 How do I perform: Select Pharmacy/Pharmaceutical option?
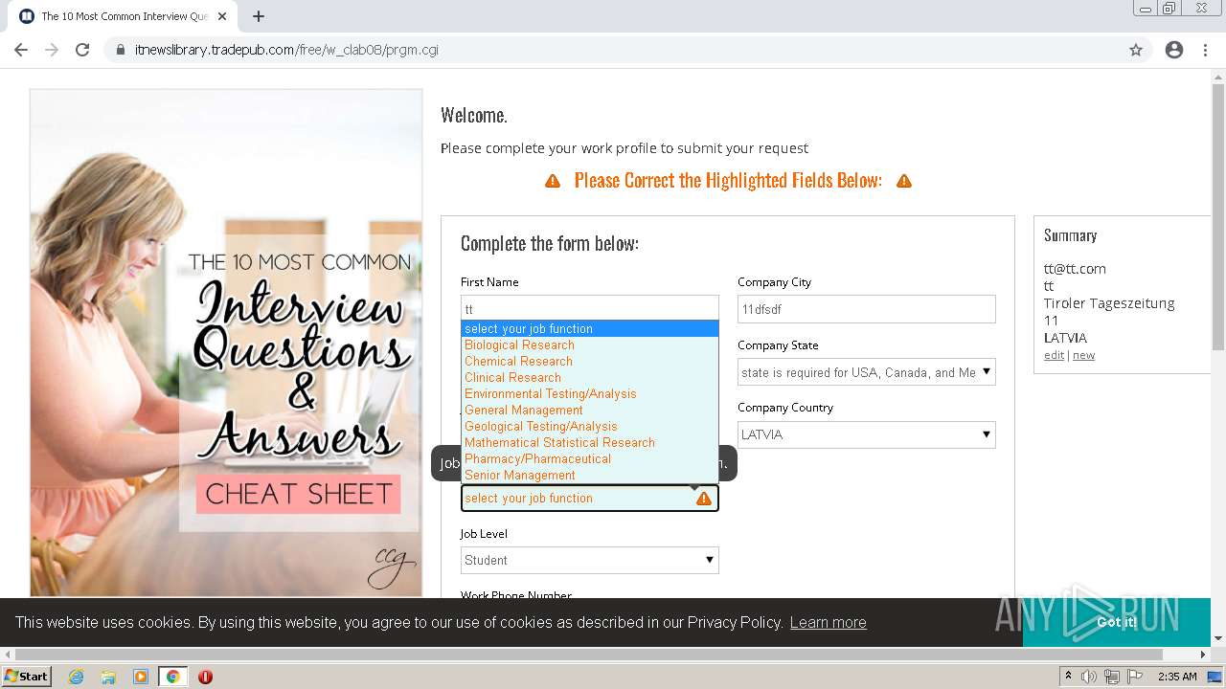pyautogui.click(x=589, y=459)
